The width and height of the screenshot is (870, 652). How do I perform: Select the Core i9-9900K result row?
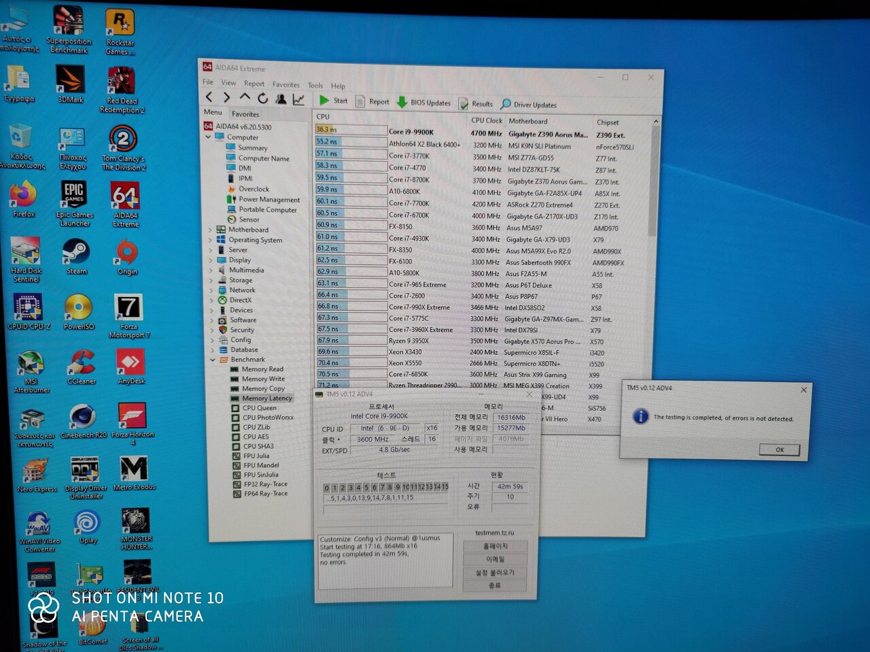483,133
